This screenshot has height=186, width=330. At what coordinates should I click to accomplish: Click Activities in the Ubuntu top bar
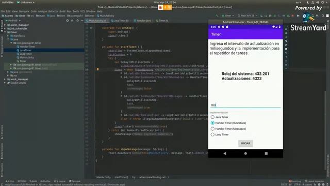point(8,2)
